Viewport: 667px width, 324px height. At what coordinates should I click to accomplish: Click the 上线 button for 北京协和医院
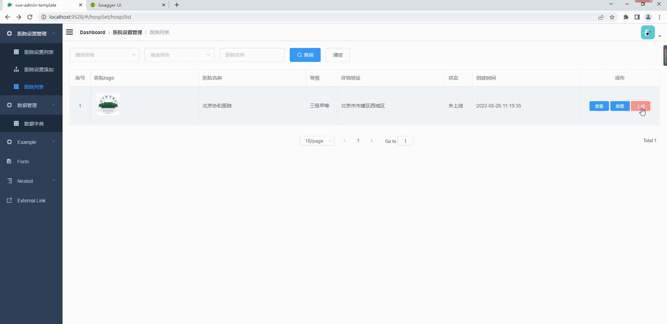(x=640, y=106)
